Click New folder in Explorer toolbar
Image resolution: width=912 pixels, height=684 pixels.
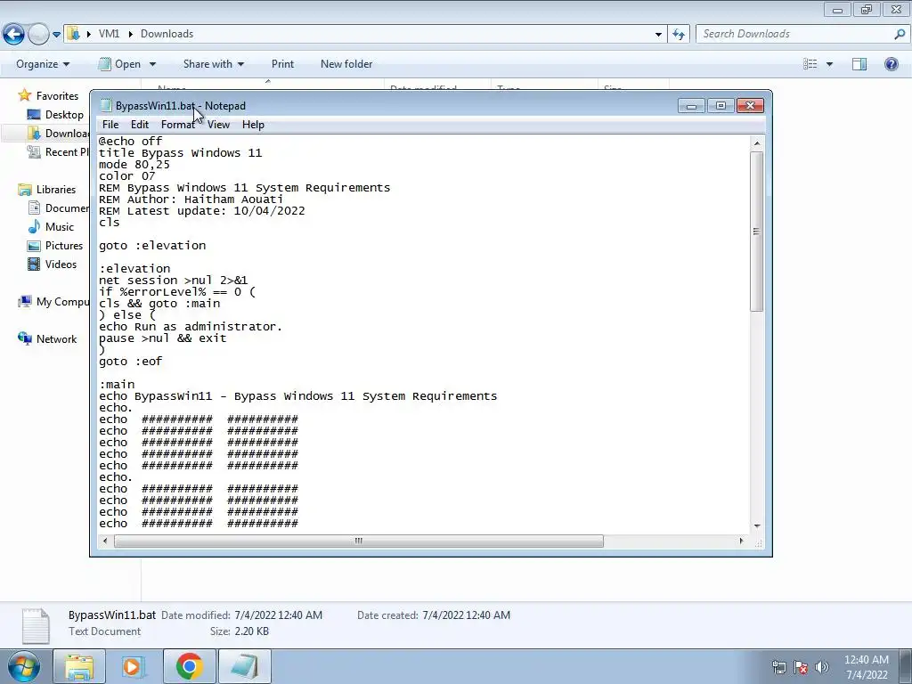click(x=346, y=64)
